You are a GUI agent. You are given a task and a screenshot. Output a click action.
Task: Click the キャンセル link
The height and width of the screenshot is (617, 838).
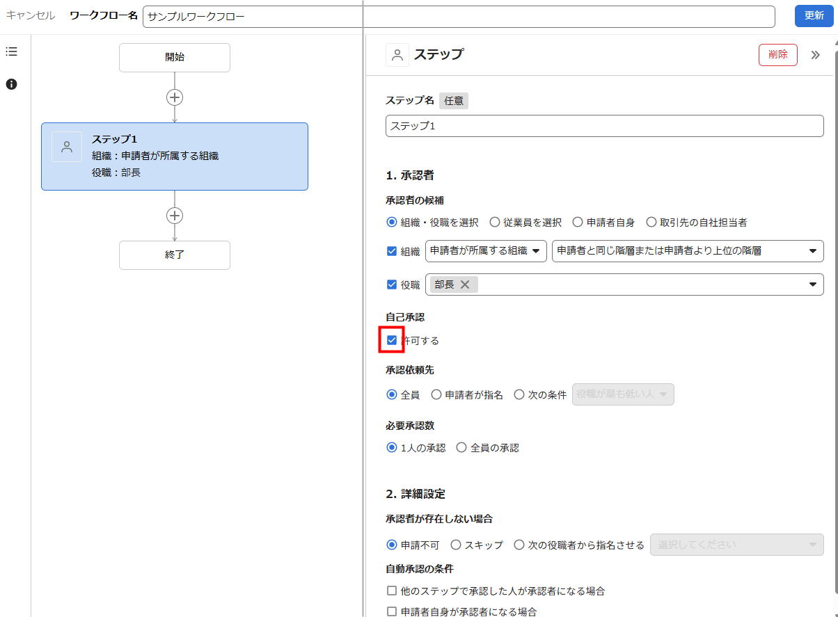[x=31, y=15]
